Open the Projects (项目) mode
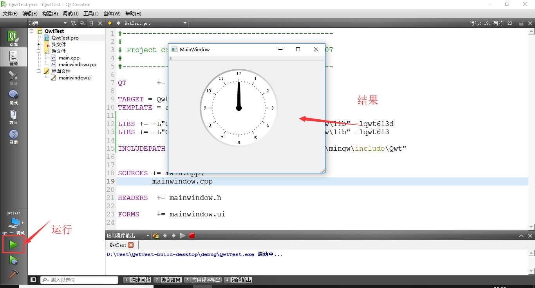Viewport: 535px width, 288px height. [x=13, y=117]
